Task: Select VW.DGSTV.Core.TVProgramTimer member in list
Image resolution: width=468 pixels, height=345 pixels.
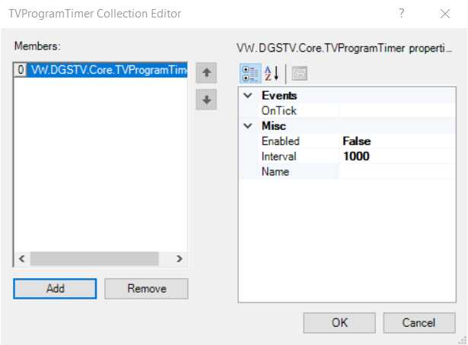Action: [x=107, y=70]
